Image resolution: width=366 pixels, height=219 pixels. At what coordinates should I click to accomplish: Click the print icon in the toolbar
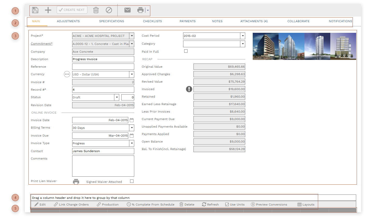coord(140,10)
